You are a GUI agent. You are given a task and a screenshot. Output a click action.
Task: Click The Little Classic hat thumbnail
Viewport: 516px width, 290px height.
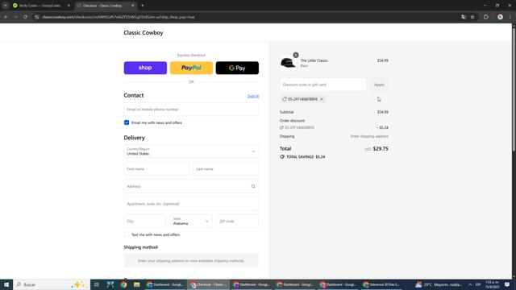click(288, 63)
